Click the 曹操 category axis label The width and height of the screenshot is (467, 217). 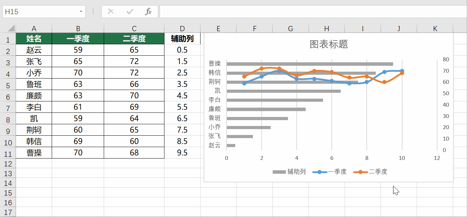(214, 63)
